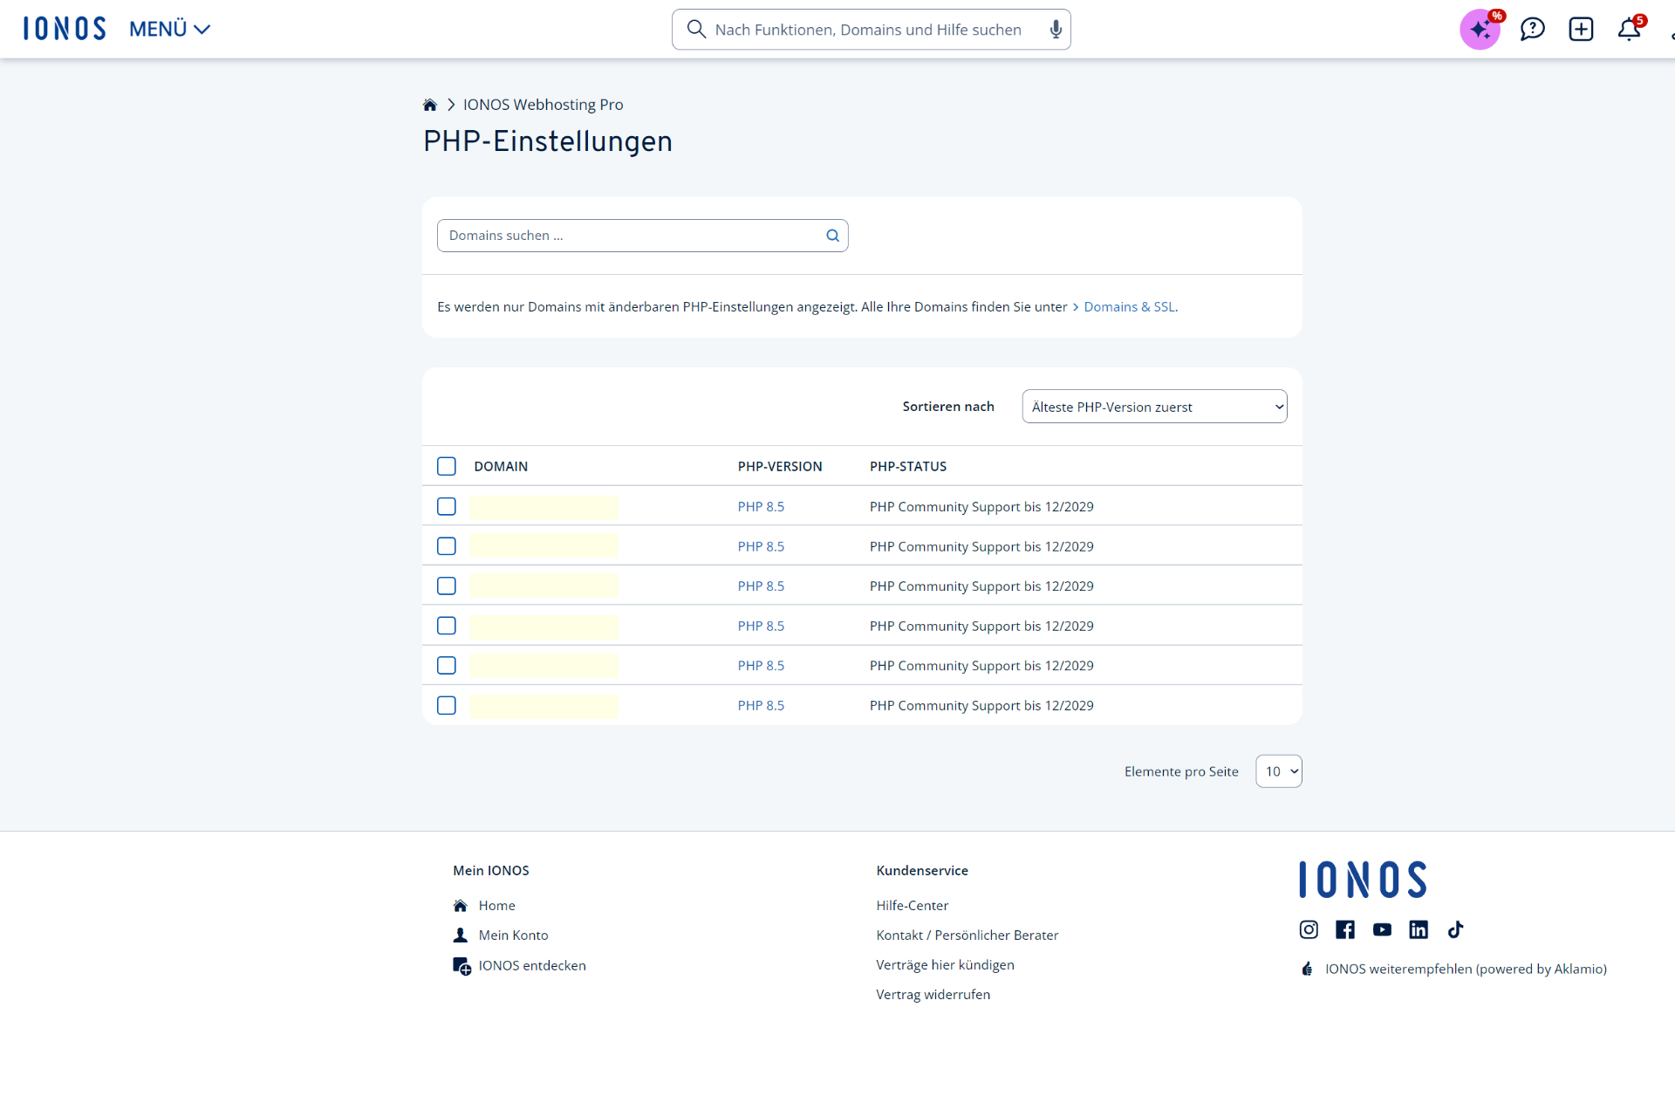Open the IONOS entdecken footer link
Screen dimensions: 1675x1117
[x=532, y=966]
